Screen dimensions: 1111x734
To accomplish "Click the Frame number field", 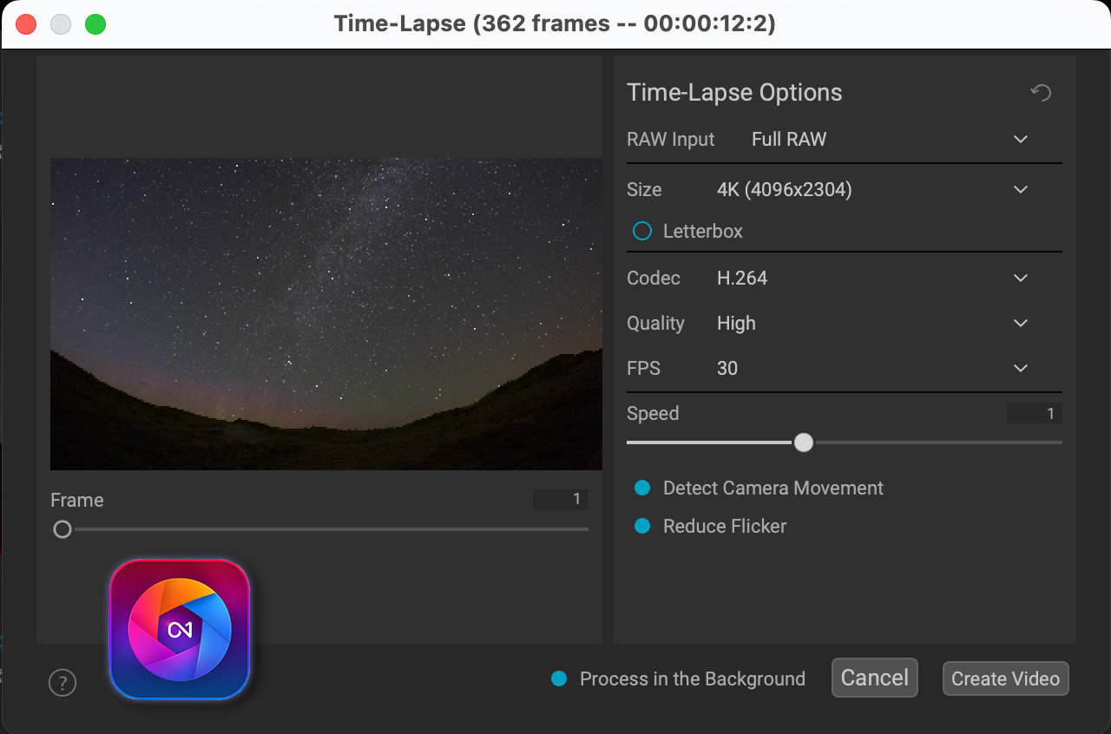I will tap(561, 500).
